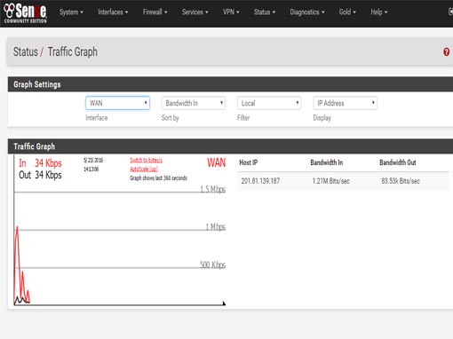Click the red WAN graph label
Viewport: 453px width, 339px height.
tap(216, 162)
